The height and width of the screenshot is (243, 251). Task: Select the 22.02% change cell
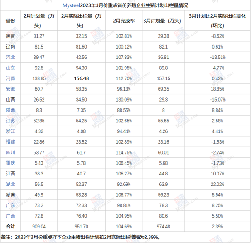217,184
